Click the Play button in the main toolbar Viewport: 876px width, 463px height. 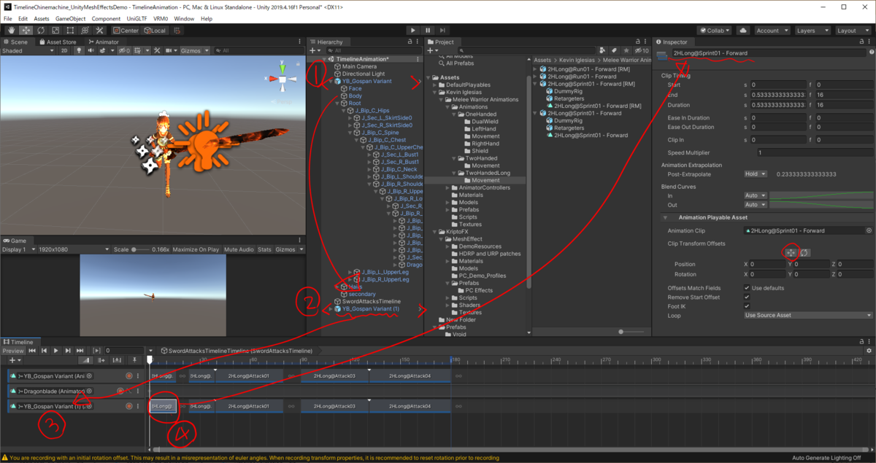coord(412,31)
